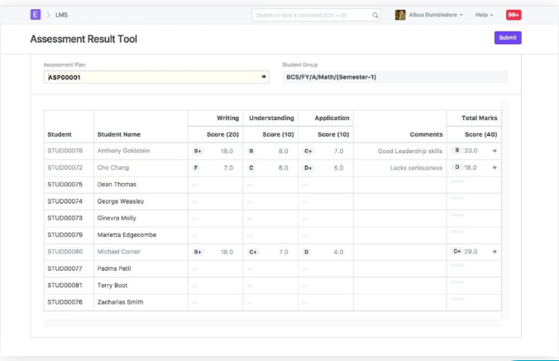This screenshot has width=559, height=361.
Task: Open Cho Chang's result arrow
Action: click(x=494, y=167)
